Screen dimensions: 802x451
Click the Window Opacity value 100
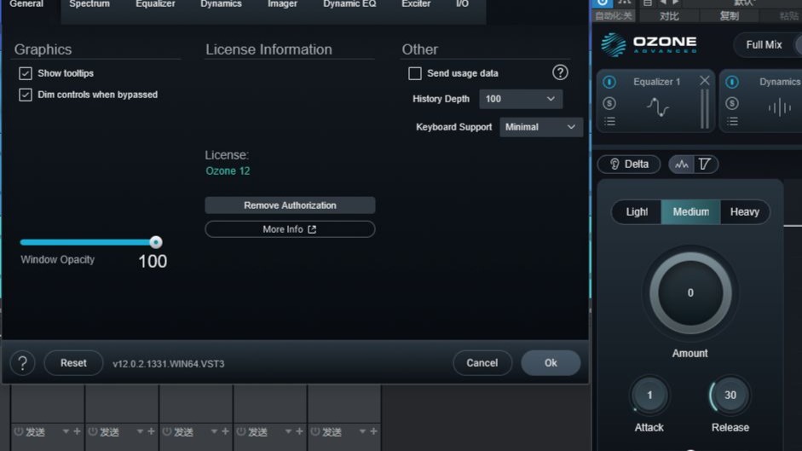coord(153,262)
